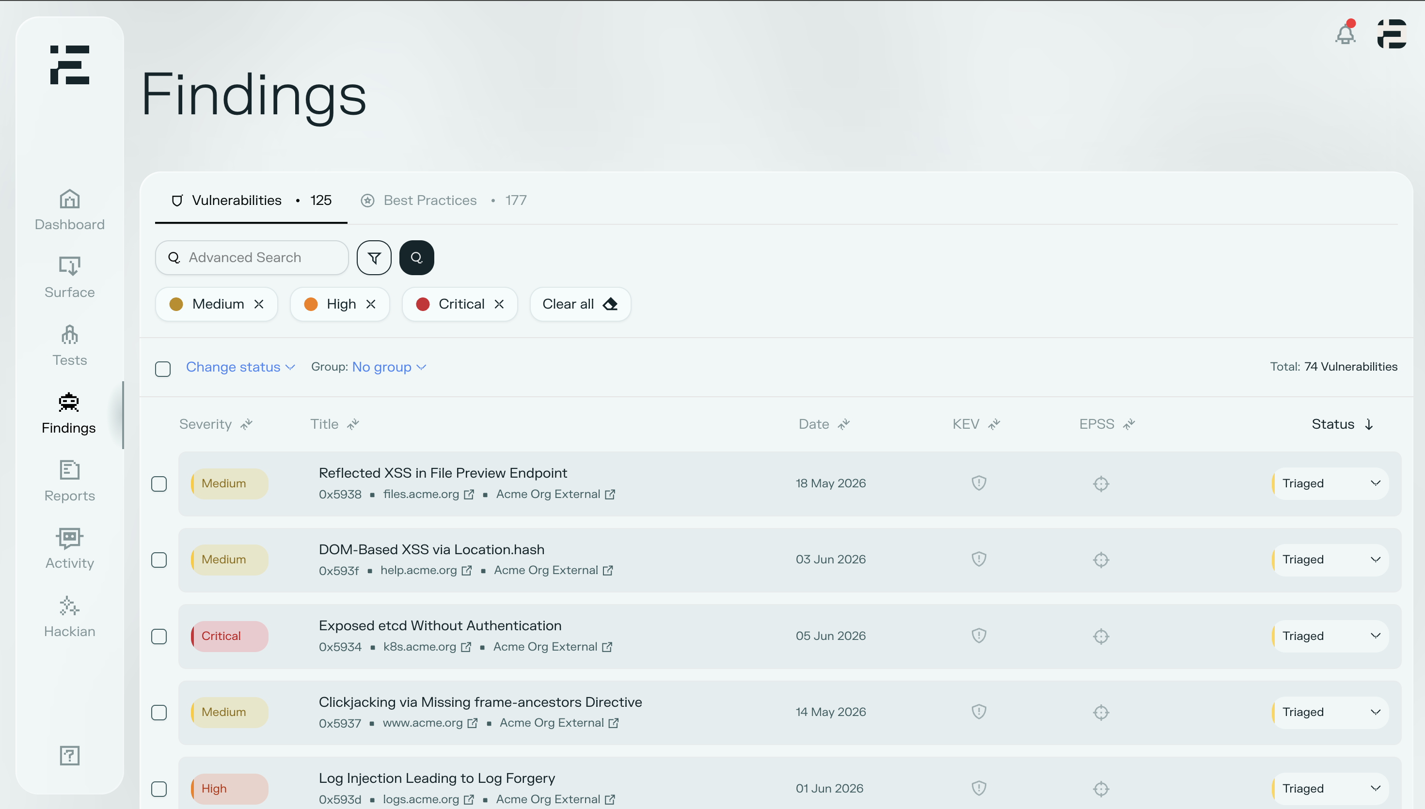Open the help question mark icon
The height and width of the screenshot is (809, 1425).
(x=69, y=756)
